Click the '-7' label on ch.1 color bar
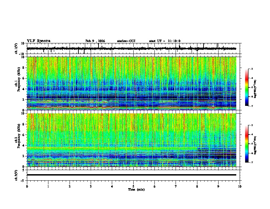 pos(251,106)
